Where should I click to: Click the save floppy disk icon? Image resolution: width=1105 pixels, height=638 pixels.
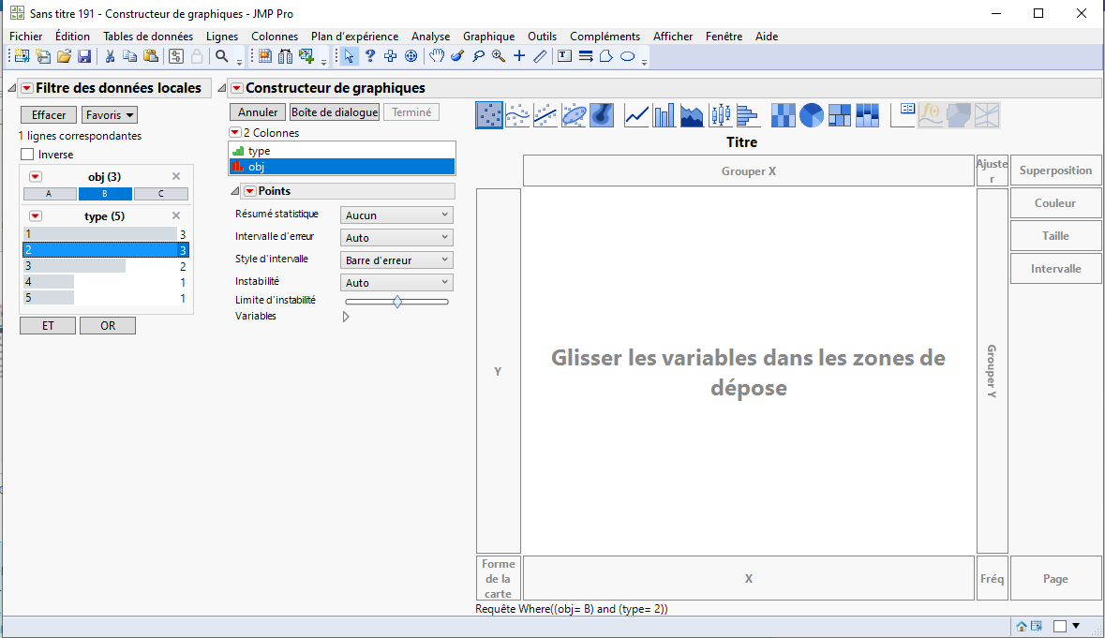point(84,56)
